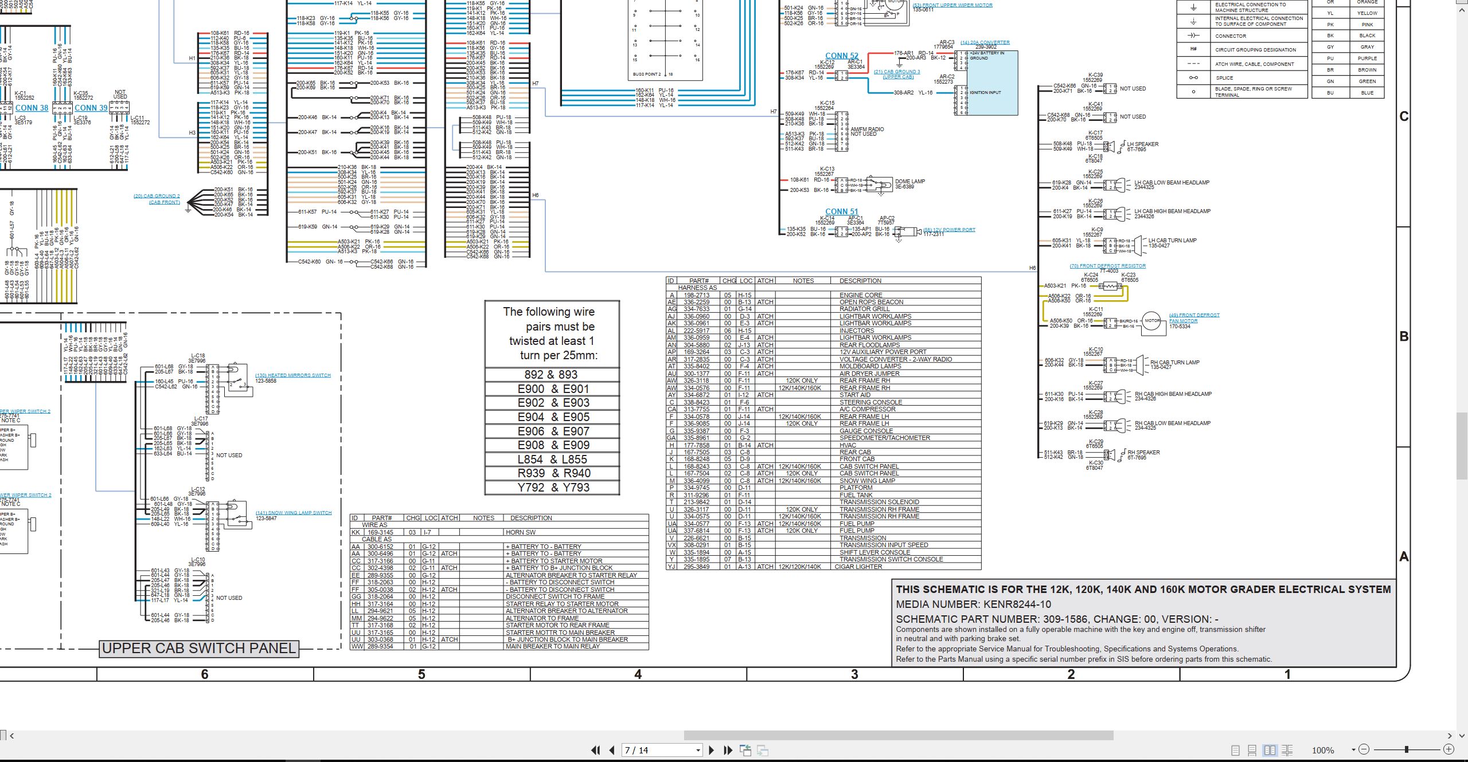Open the page number dropdown
The width and height of the screenshot is (1468, 762).
698,751
